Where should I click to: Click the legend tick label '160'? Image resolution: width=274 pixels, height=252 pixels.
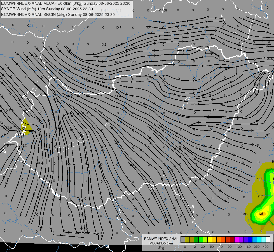coord(248,247)
